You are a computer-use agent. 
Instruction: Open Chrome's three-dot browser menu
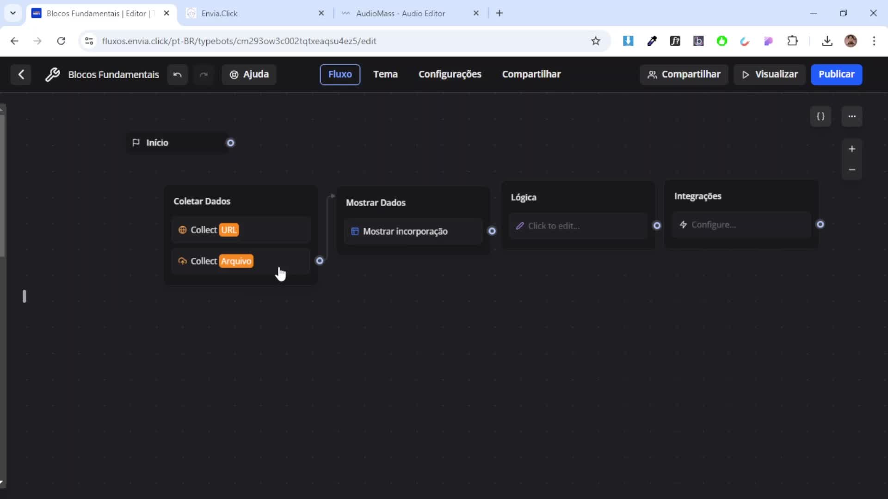coord(875,41)
